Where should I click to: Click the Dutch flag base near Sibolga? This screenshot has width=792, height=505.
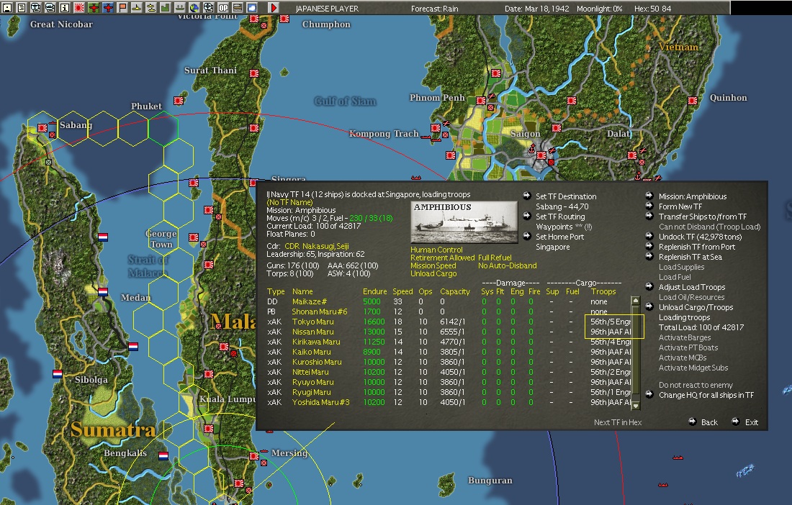pyautogui.click(x=58, y=374)
